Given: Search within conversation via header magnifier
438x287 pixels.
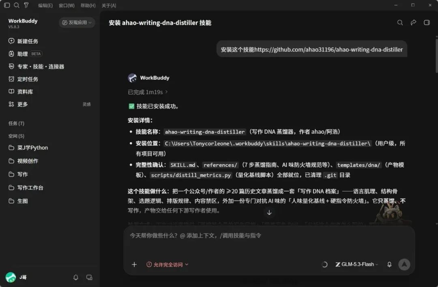Looking at the screenshot, I should [x=400, y=23].
